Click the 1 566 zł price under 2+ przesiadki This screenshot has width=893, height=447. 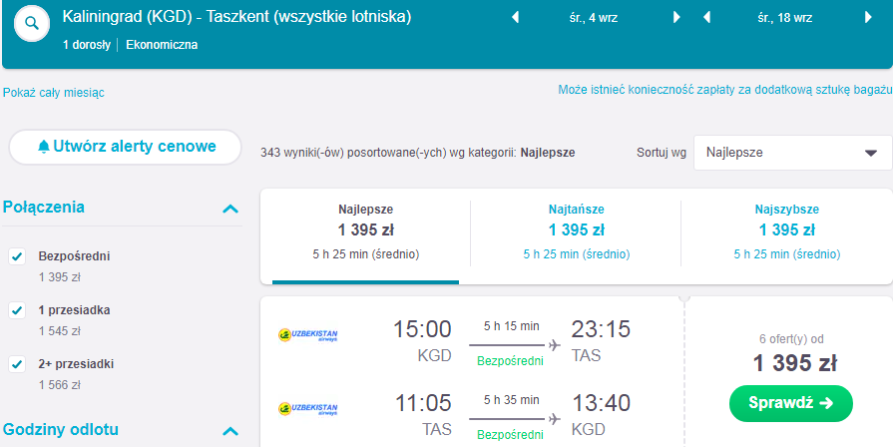(60, 385)
